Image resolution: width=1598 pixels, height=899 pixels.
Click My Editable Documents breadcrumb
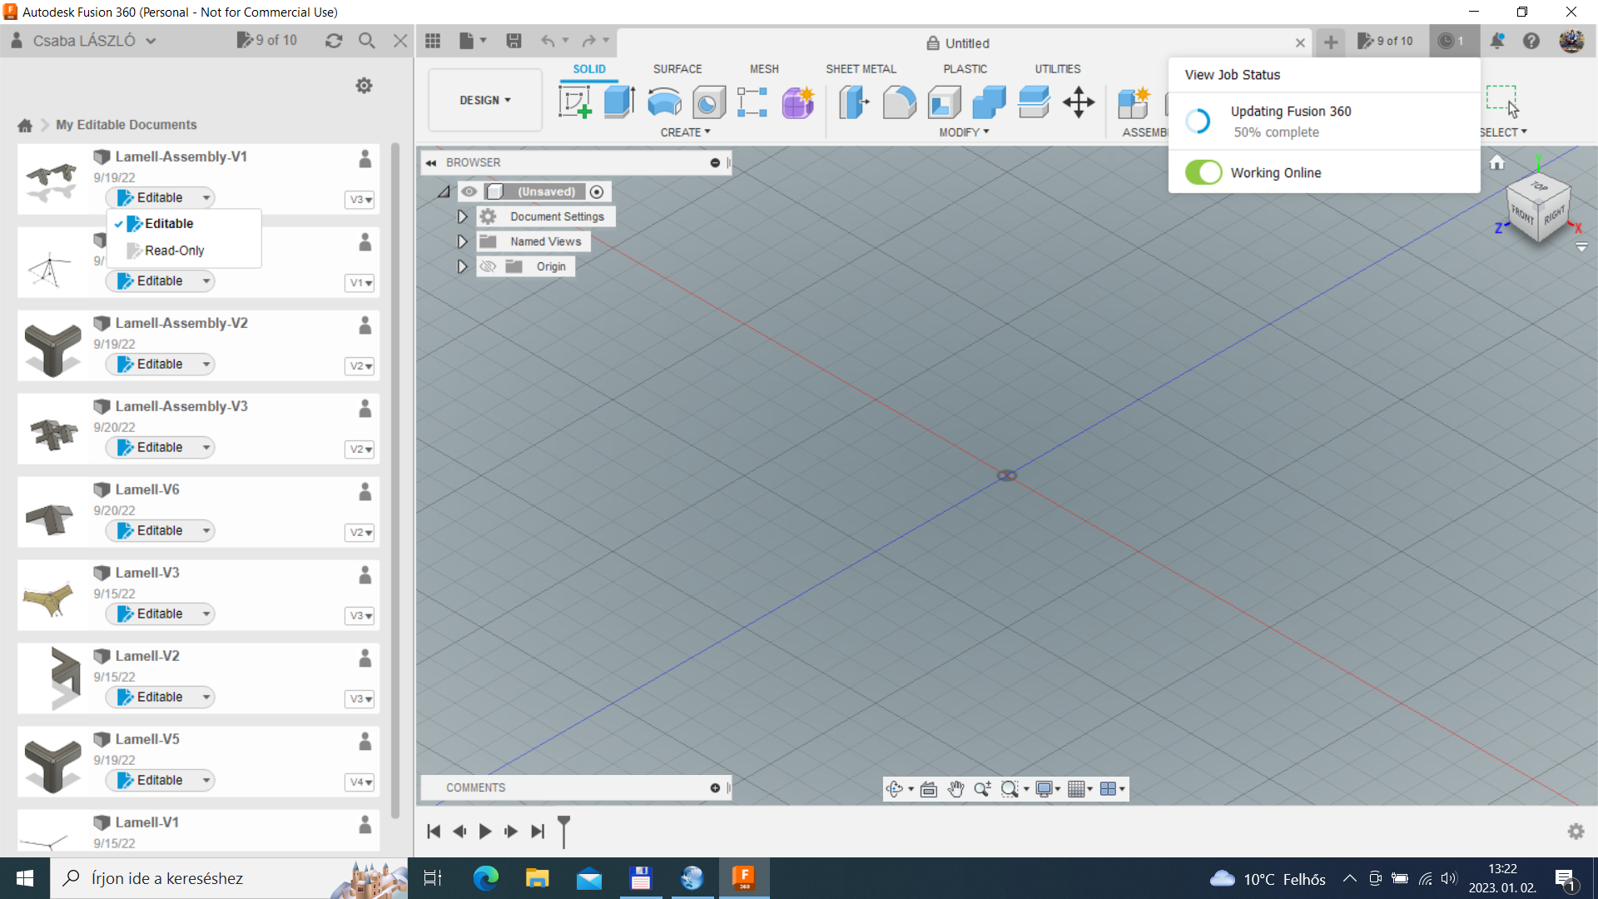click(x=127, y=125)
